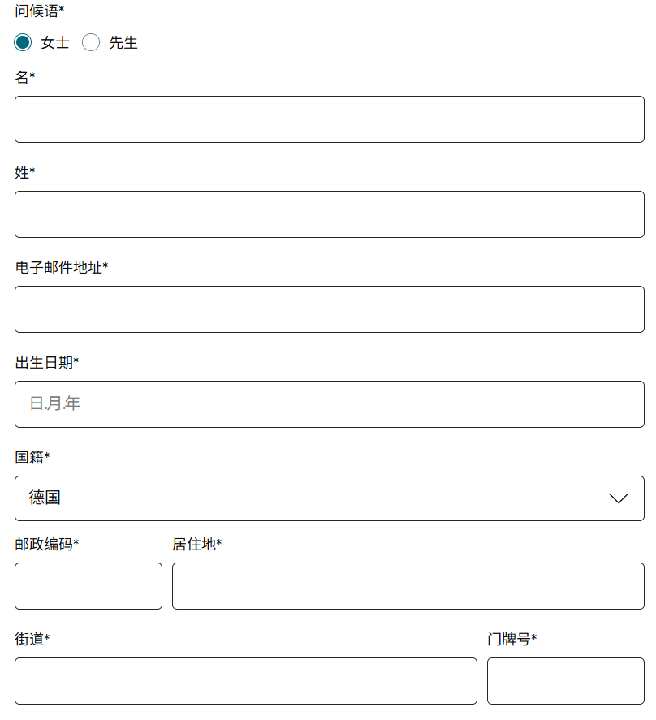Click the 出生日期 label text

pos(46,362)
